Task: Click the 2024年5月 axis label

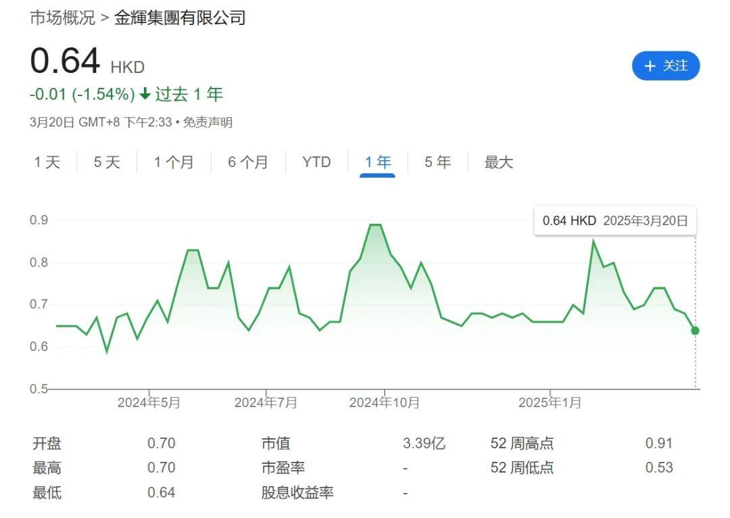Action: 149,402
